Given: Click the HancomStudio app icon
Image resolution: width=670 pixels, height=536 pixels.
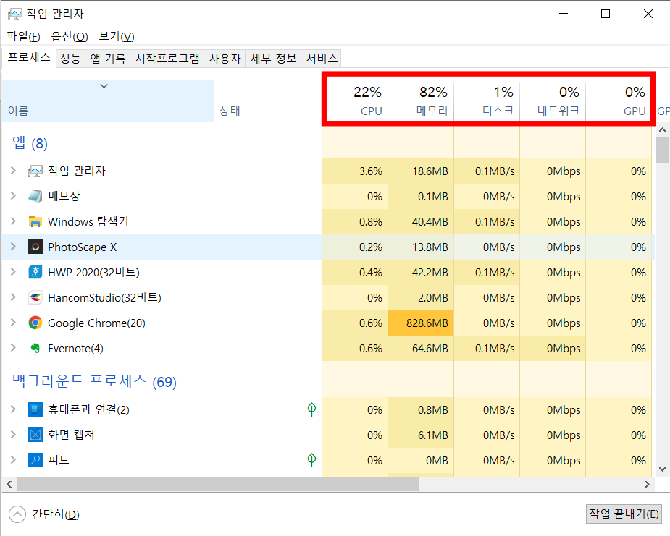Looking at the screenshot, I should pyautogui.click(x=35, y=297).
